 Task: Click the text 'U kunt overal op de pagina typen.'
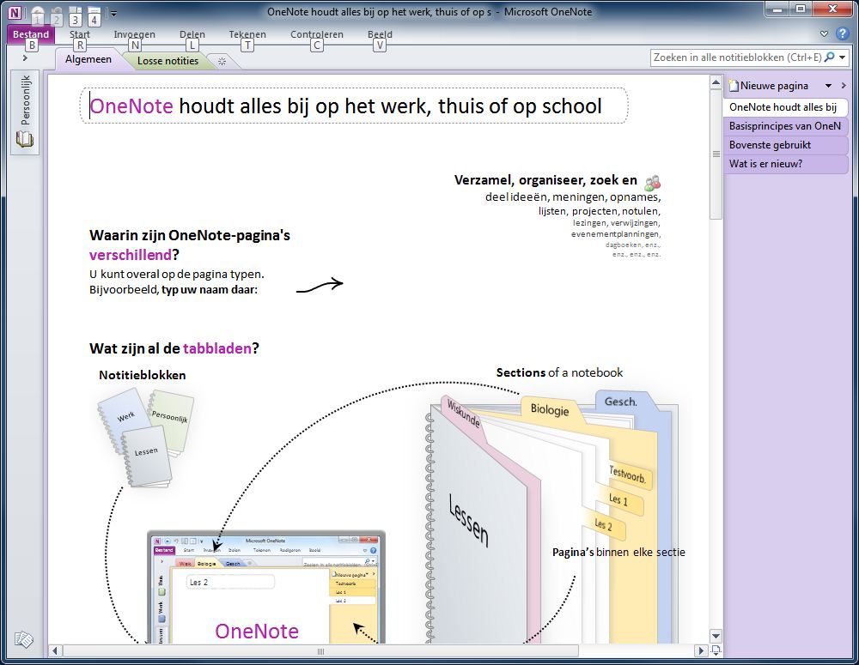coord(176,274)
